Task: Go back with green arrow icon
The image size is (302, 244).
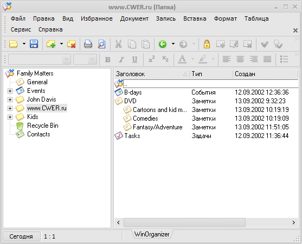Action: click(x=163, y=44)
